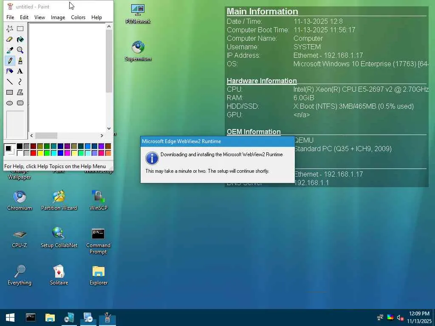
Task: Choose the Eraser tool in Paint
Action: tap(10, 39)
